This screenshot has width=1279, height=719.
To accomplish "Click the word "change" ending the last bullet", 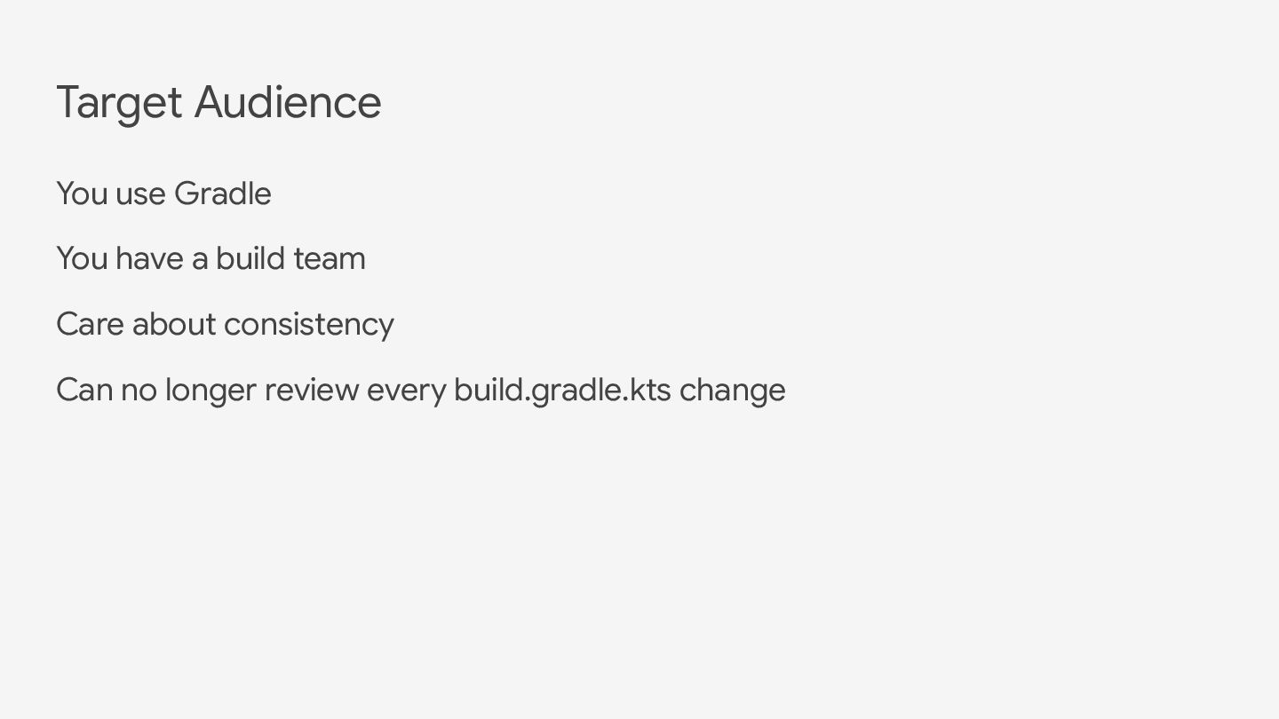I will pyautogui.click(x=733, y=391).
